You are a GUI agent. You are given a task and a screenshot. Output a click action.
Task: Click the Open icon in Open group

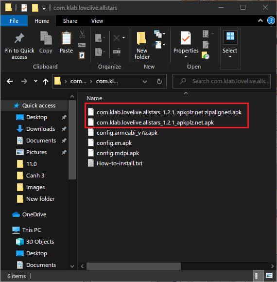click(x=206, y=34)
